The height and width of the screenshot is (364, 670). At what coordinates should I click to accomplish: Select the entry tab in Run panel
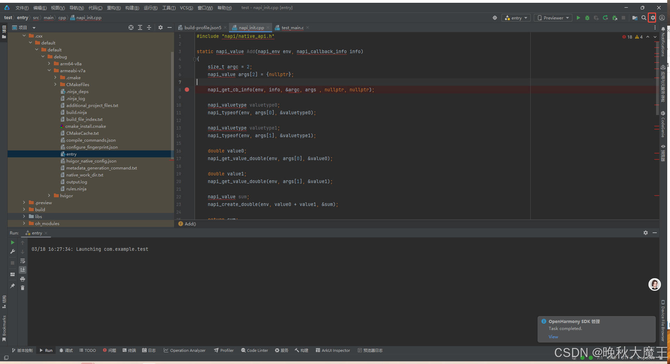point(36,233)
